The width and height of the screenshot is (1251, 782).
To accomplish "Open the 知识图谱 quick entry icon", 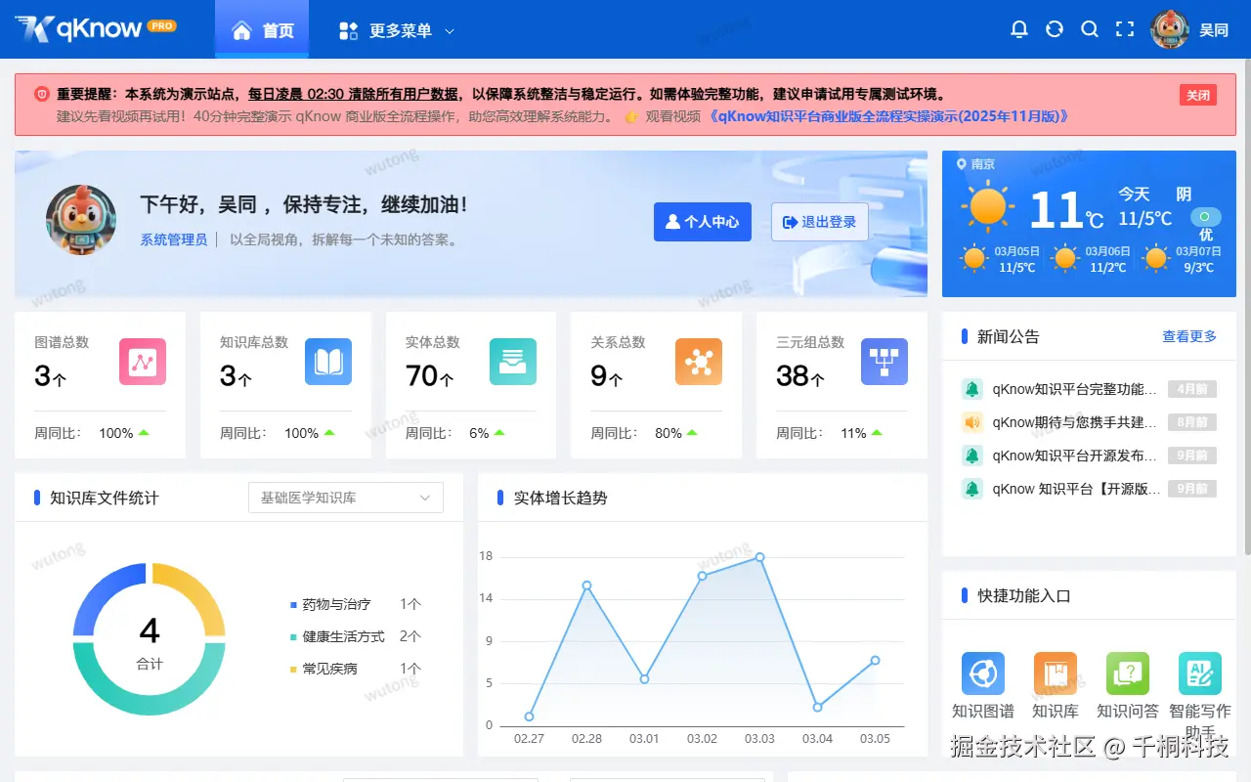I will 982,673.
